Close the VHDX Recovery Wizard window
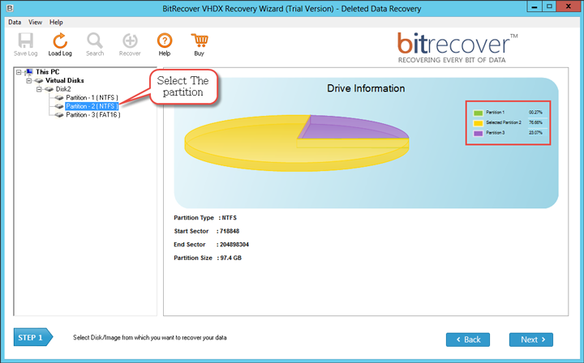584x363 pixels. click(569, 6)
